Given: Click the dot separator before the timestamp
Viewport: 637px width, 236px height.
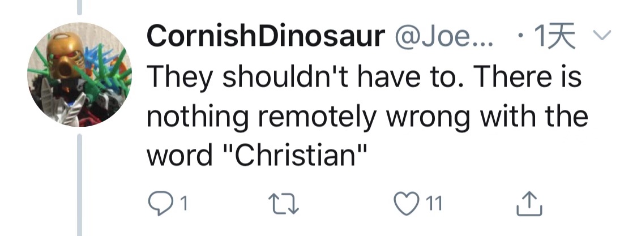Looking at the screenshot, I should pyautogui.click(x=520, y=37).
